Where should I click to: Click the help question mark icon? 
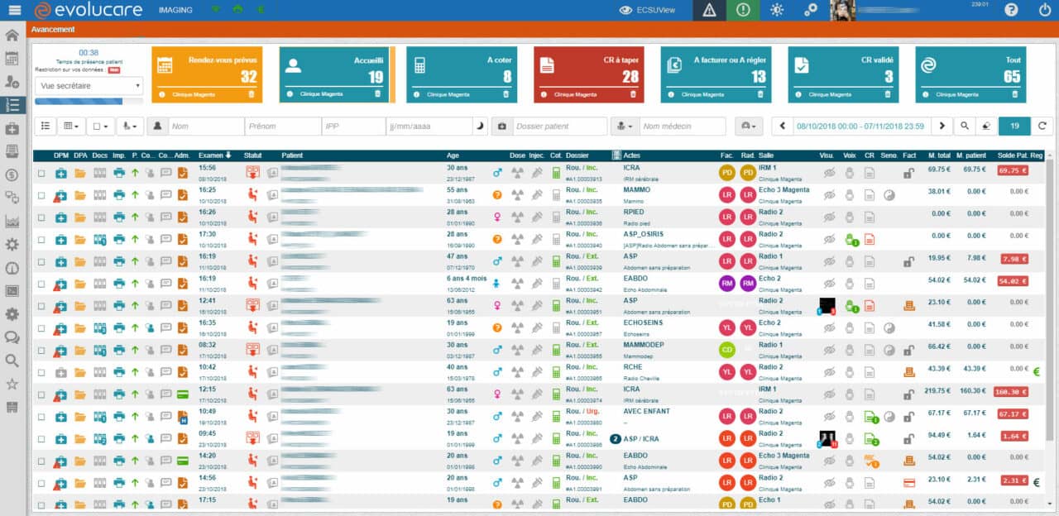click(1011, 11)
